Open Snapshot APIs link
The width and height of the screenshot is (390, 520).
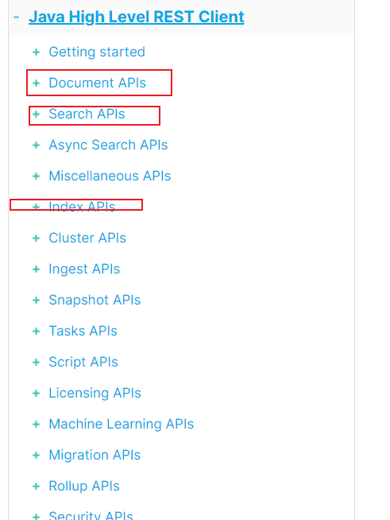click(95, 300)
